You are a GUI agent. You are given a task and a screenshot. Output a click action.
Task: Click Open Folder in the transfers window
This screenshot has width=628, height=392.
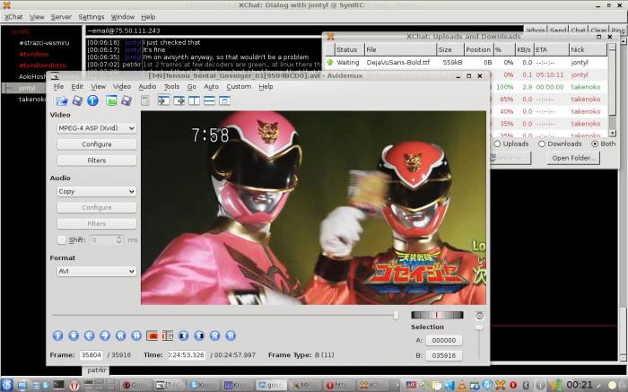tap(573, 158)
